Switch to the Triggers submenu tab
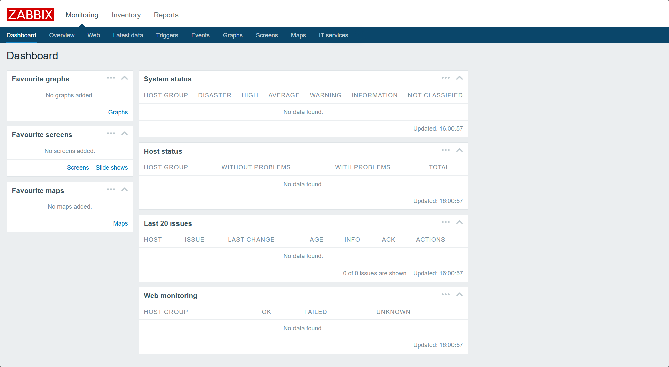The image size is (669, 367). coord(167,35)
